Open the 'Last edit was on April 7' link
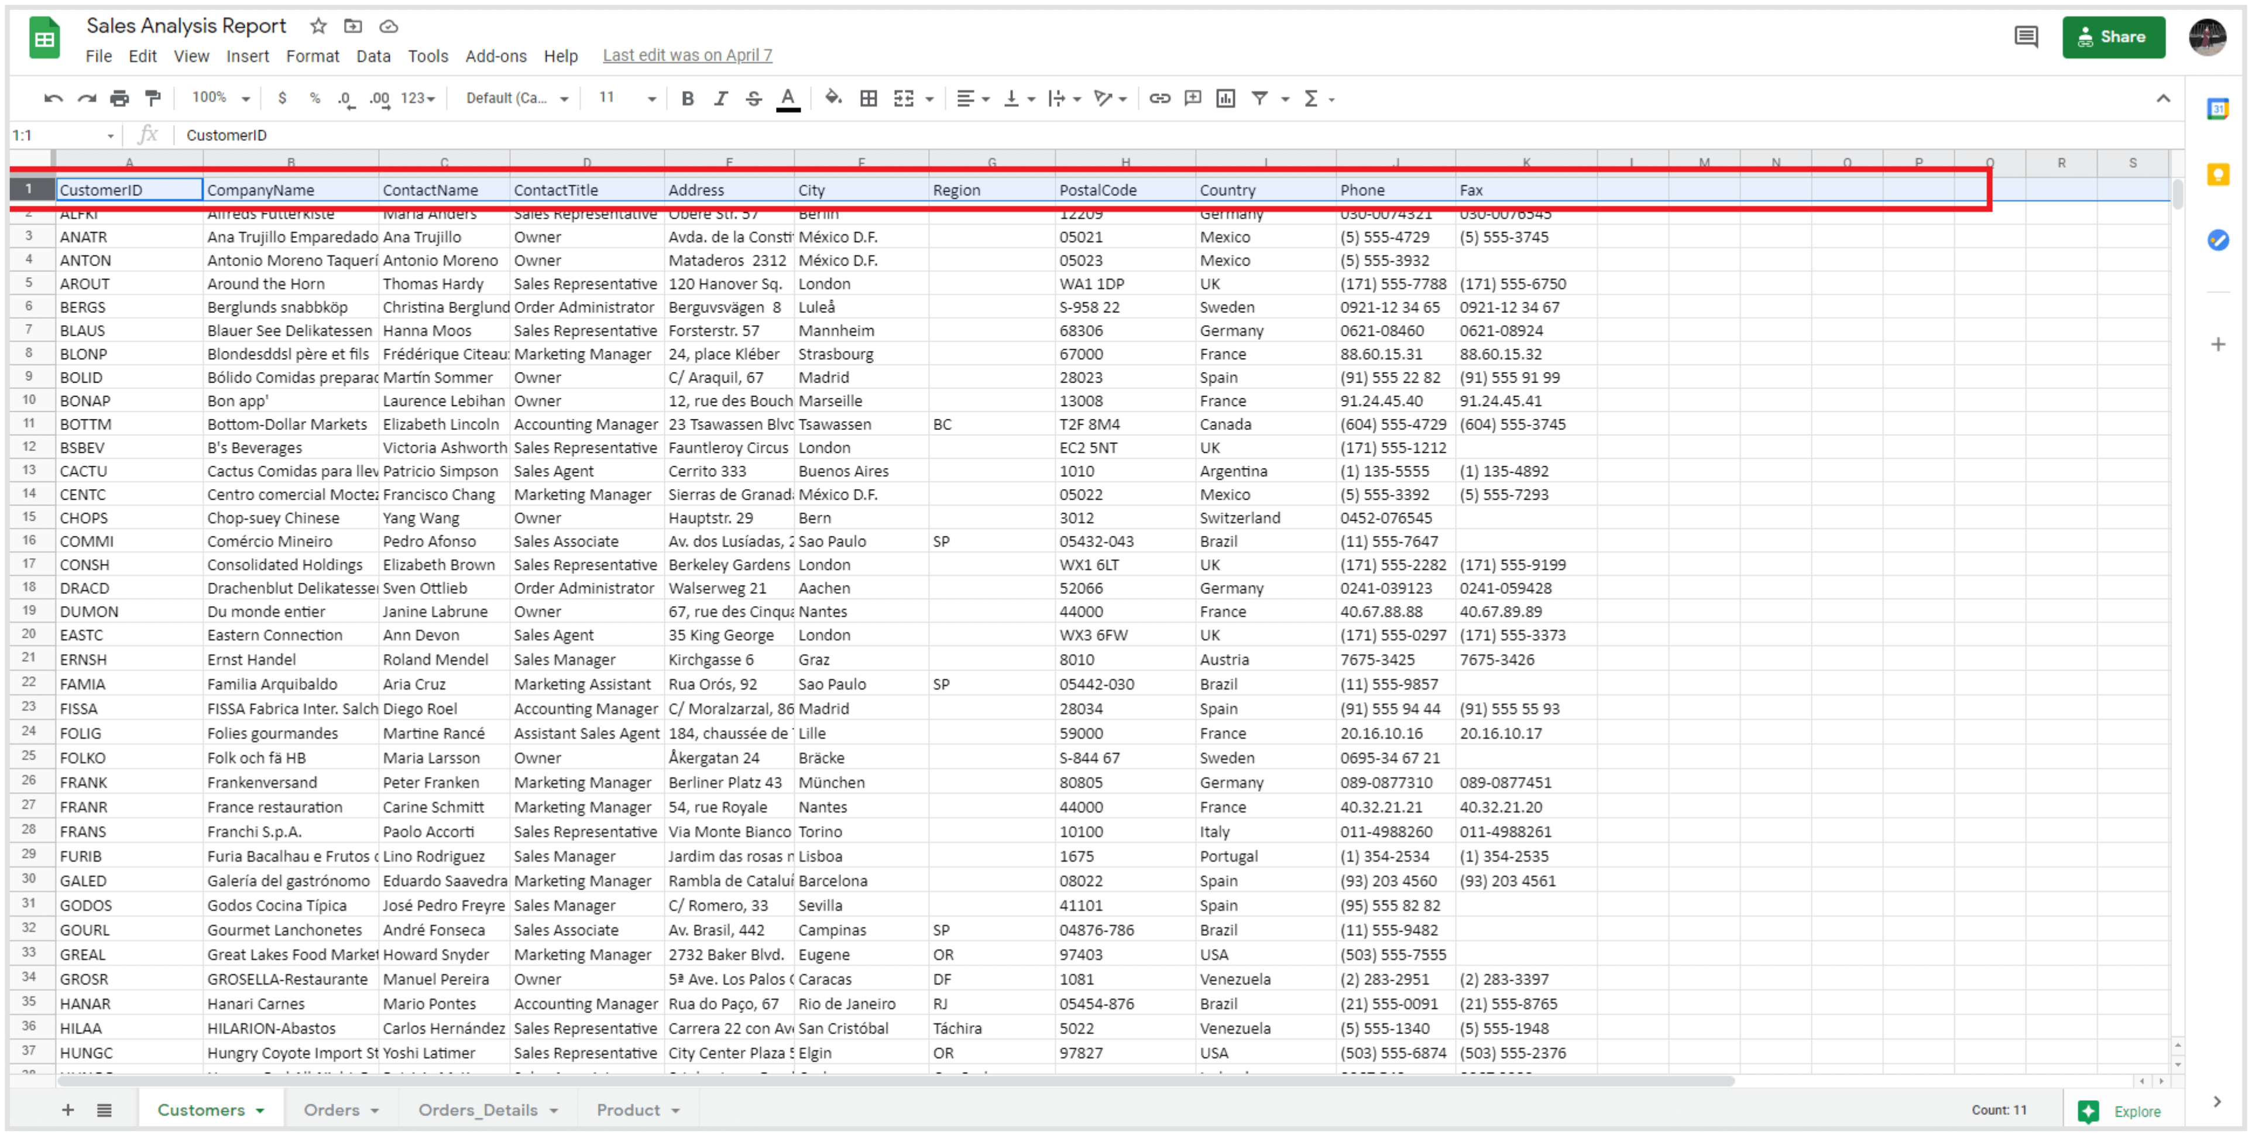This screenshot has height=1136, width=2252. [687, 55]
